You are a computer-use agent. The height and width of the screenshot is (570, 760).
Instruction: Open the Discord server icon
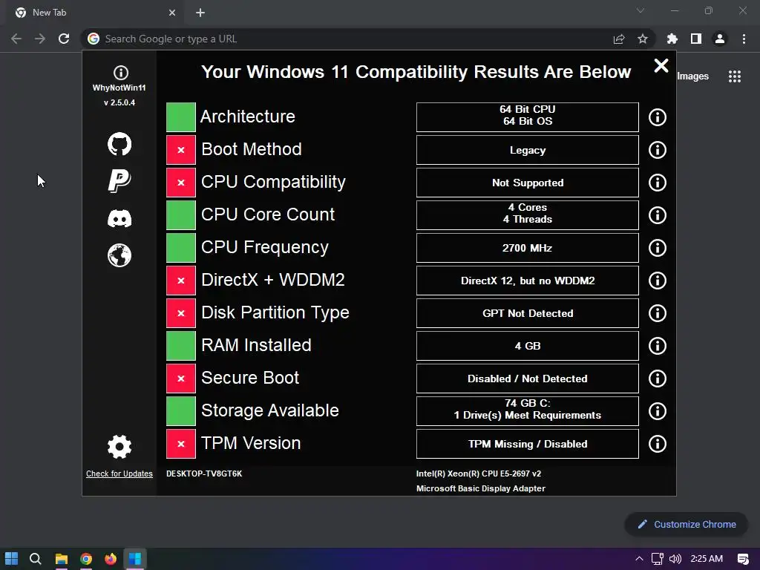(119, 218)
